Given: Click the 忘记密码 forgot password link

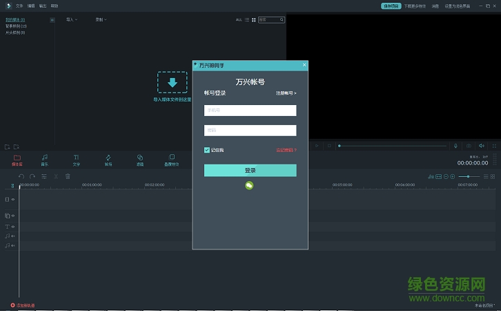Looking at the screenshot, I should [x=286, y=150].
